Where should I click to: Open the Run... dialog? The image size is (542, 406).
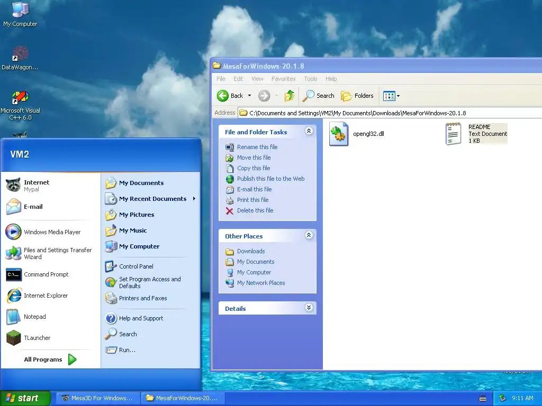point(121,350)
